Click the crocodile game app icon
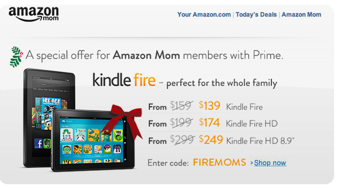 (94, 135)
